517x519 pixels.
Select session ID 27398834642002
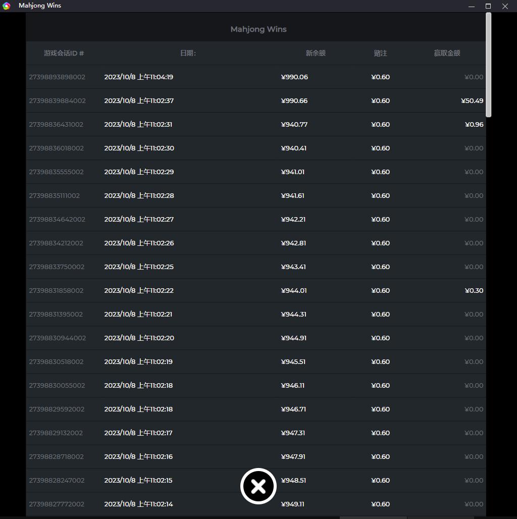(x=57, y=219)
